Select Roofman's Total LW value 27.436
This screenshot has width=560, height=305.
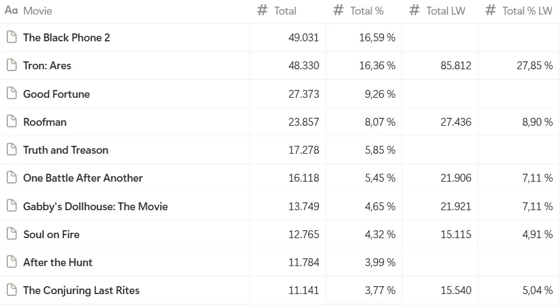(x=456, y=122)
